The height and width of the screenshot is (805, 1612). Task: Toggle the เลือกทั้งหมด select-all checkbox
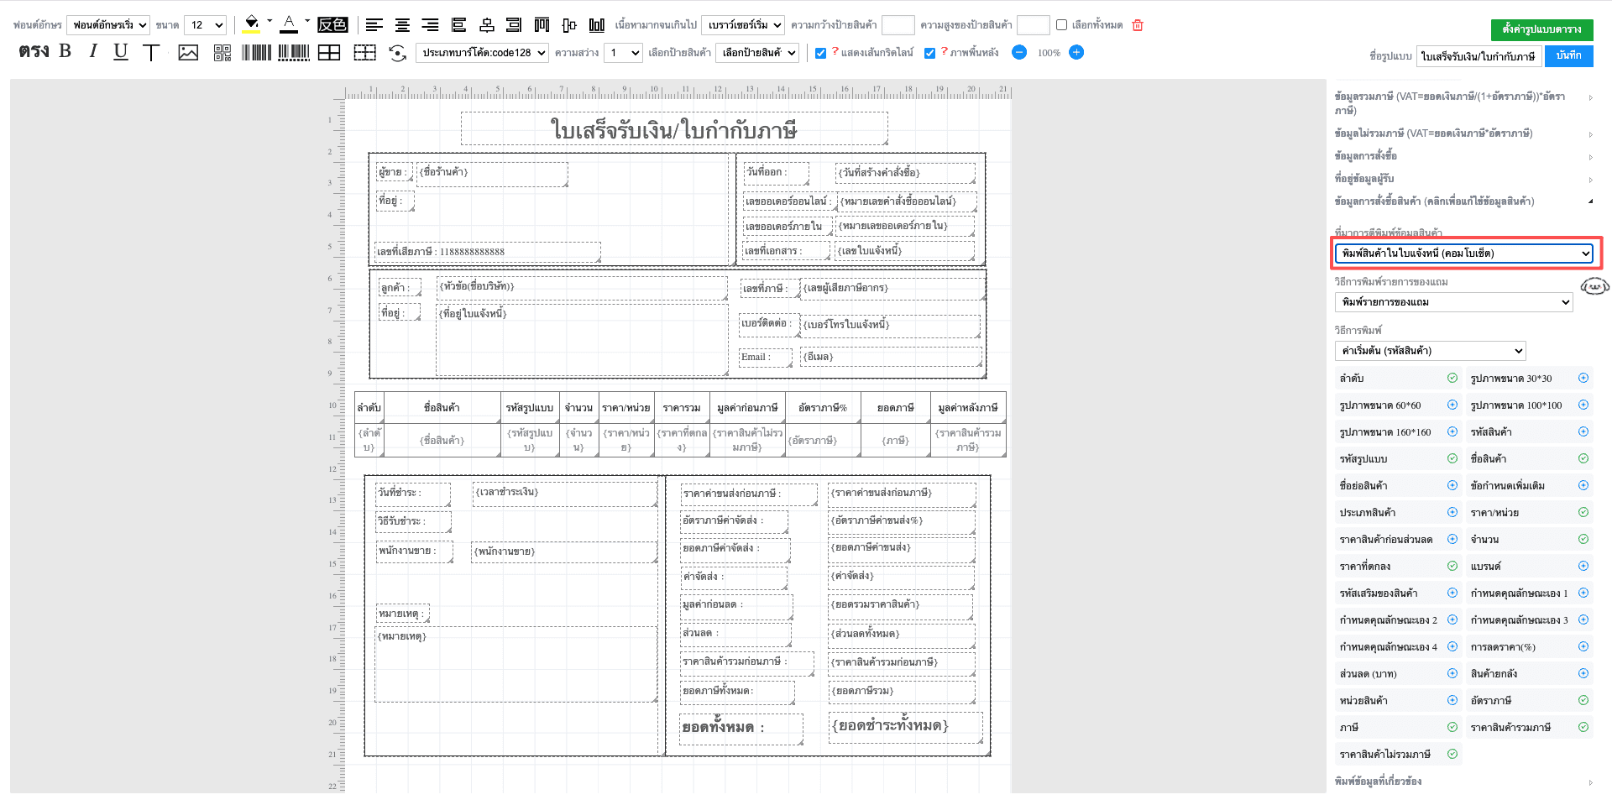pyautogui.click(x=1062, y=25)
